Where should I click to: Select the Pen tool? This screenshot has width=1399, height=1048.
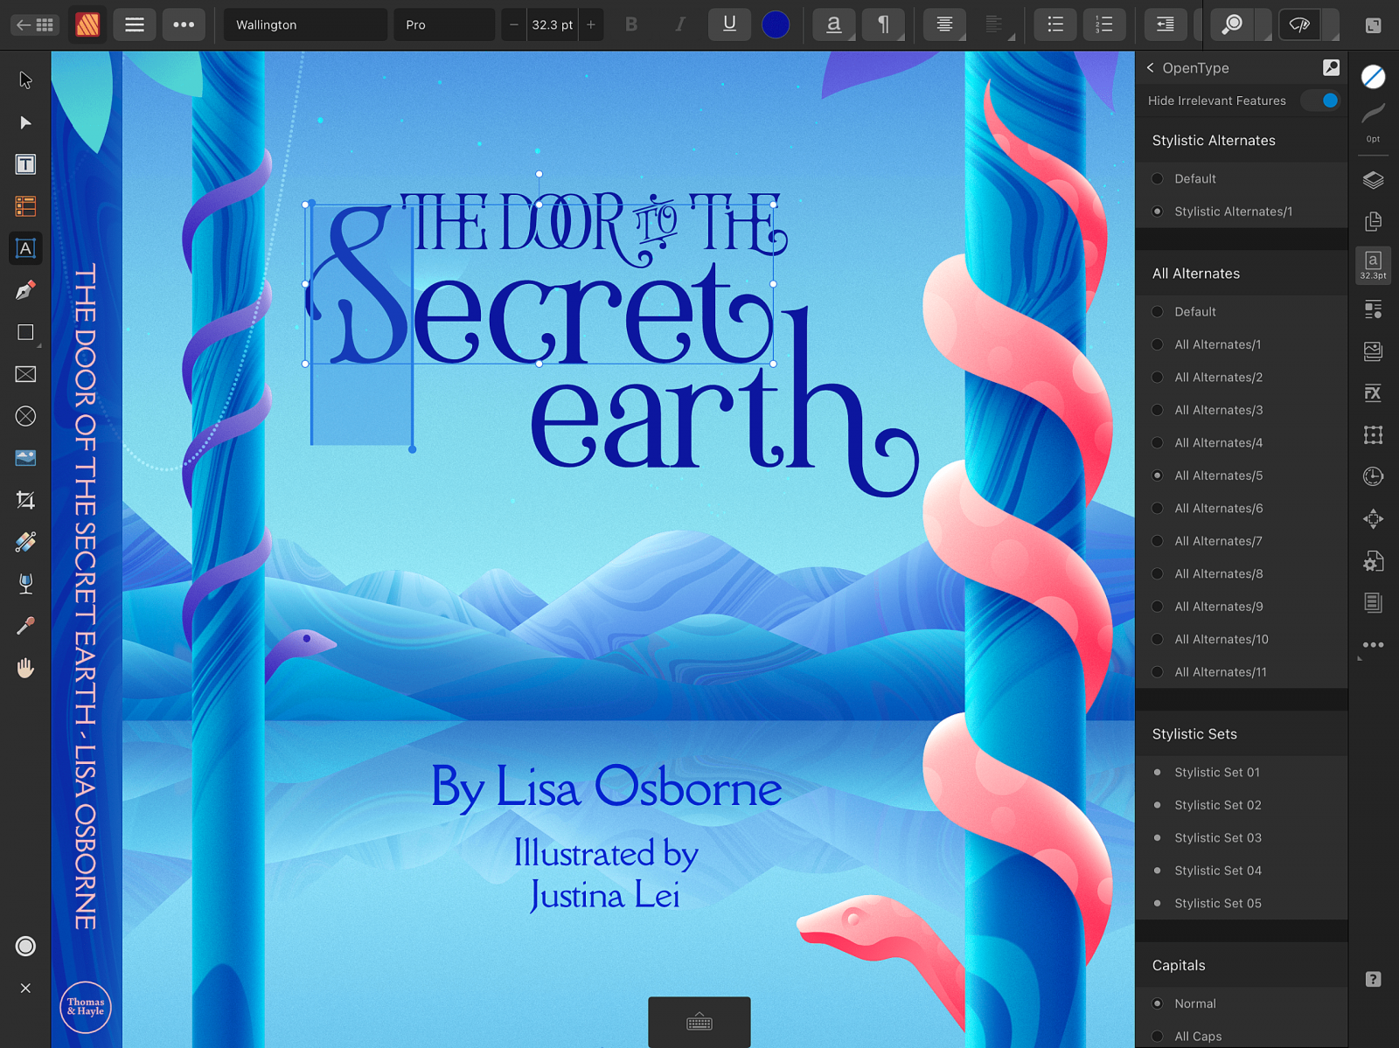point(25,290)
